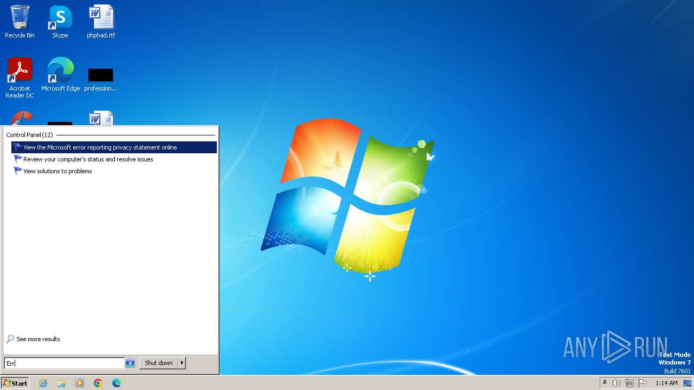Launch Windows Media Player from the taskbar
The width and height of the screenshot is (694, 390).
point(80,383)
